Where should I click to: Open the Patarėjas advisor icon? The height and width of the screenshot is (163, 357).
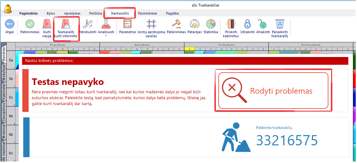[x=194, y=24]
